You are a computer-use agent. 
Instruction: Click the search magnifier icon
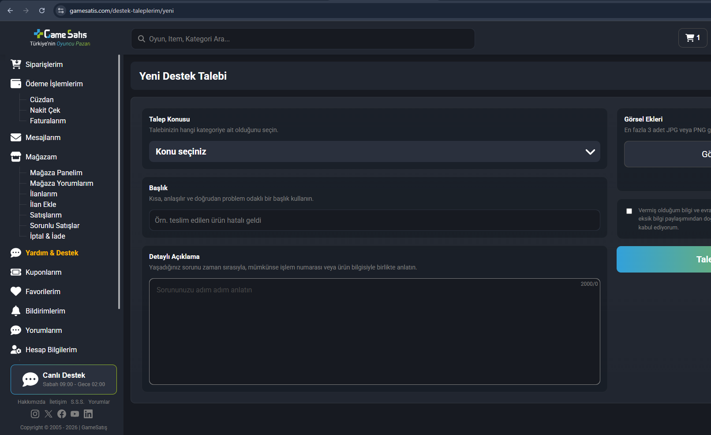[142, 39]
